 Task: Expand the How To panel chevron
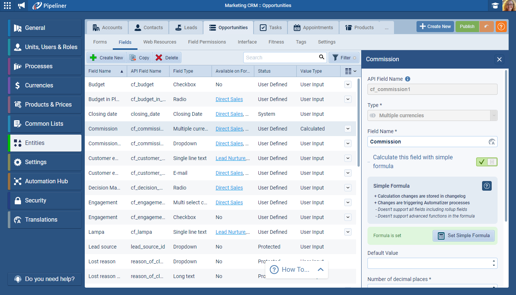pos(320,270)
